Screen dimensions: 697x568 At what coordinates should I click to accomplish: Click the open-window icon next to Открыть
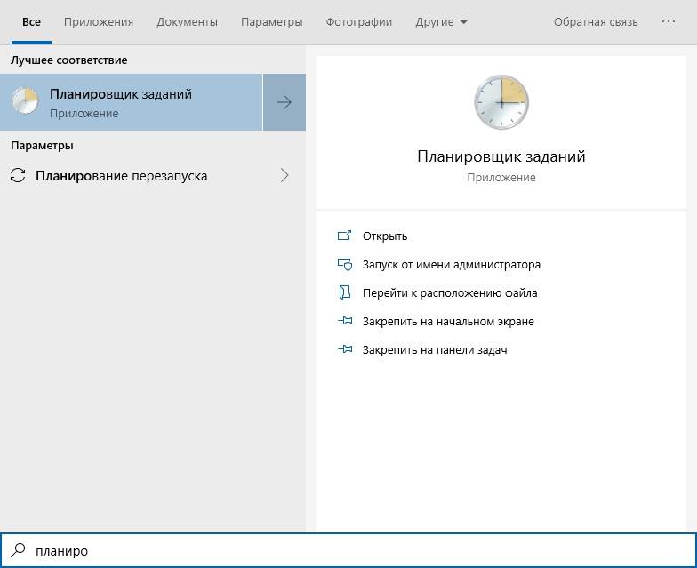(x=345, y=236)
